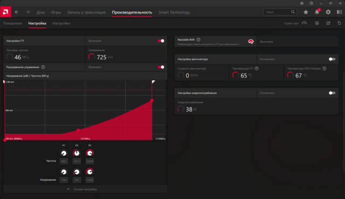The width and height of the screenshot is (345, 199).
Task: Click frequency field showing 800
Action: [64, 161]
